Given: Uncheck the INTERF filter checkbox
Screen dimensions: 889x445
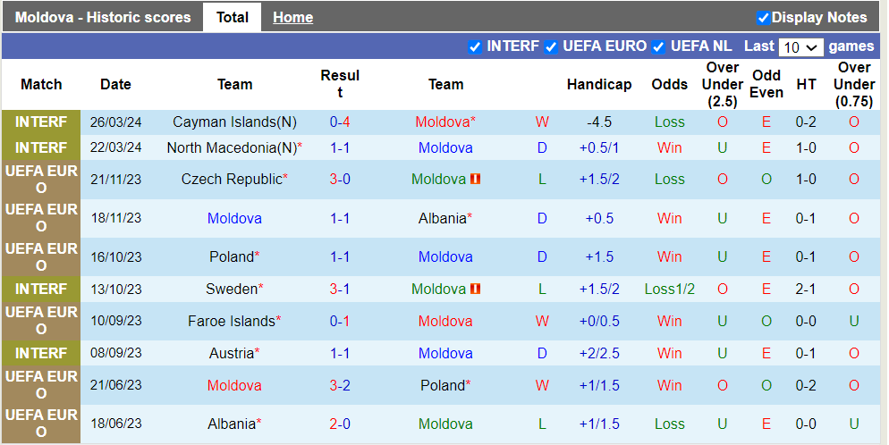Looking at the screenshot, I should (475, 46).
